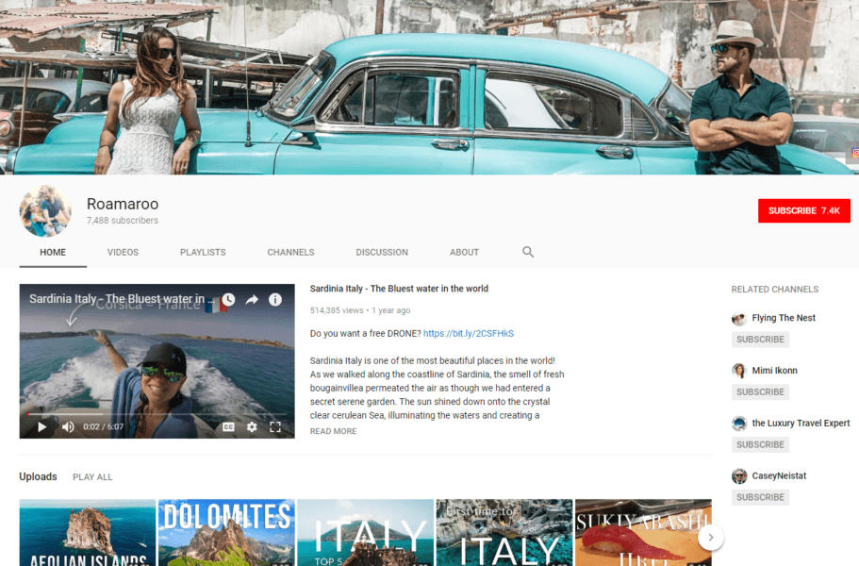Search the channel with the magnifier icon
Viewport: 859px width, 566px height.
(528, 252)
